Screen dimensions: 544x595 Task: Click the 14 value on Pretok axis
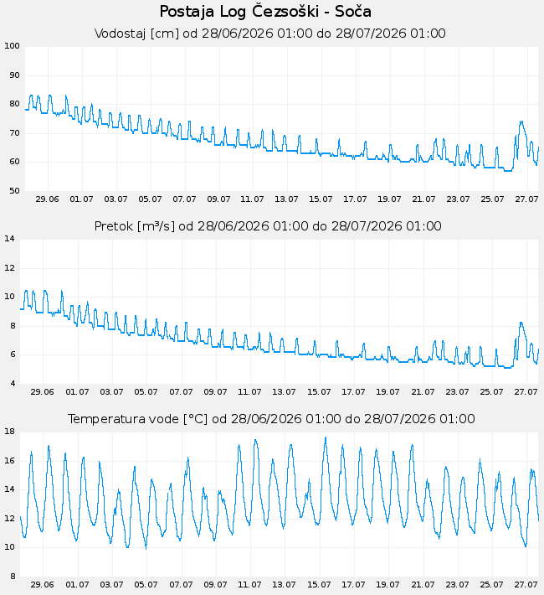9,239
